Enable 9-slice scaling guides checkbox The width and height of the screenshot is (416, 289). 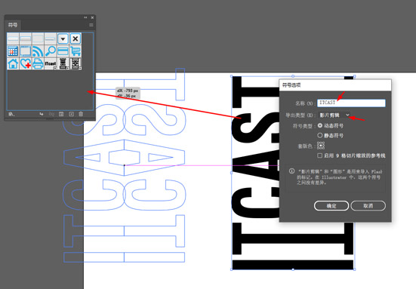point(320,155)
